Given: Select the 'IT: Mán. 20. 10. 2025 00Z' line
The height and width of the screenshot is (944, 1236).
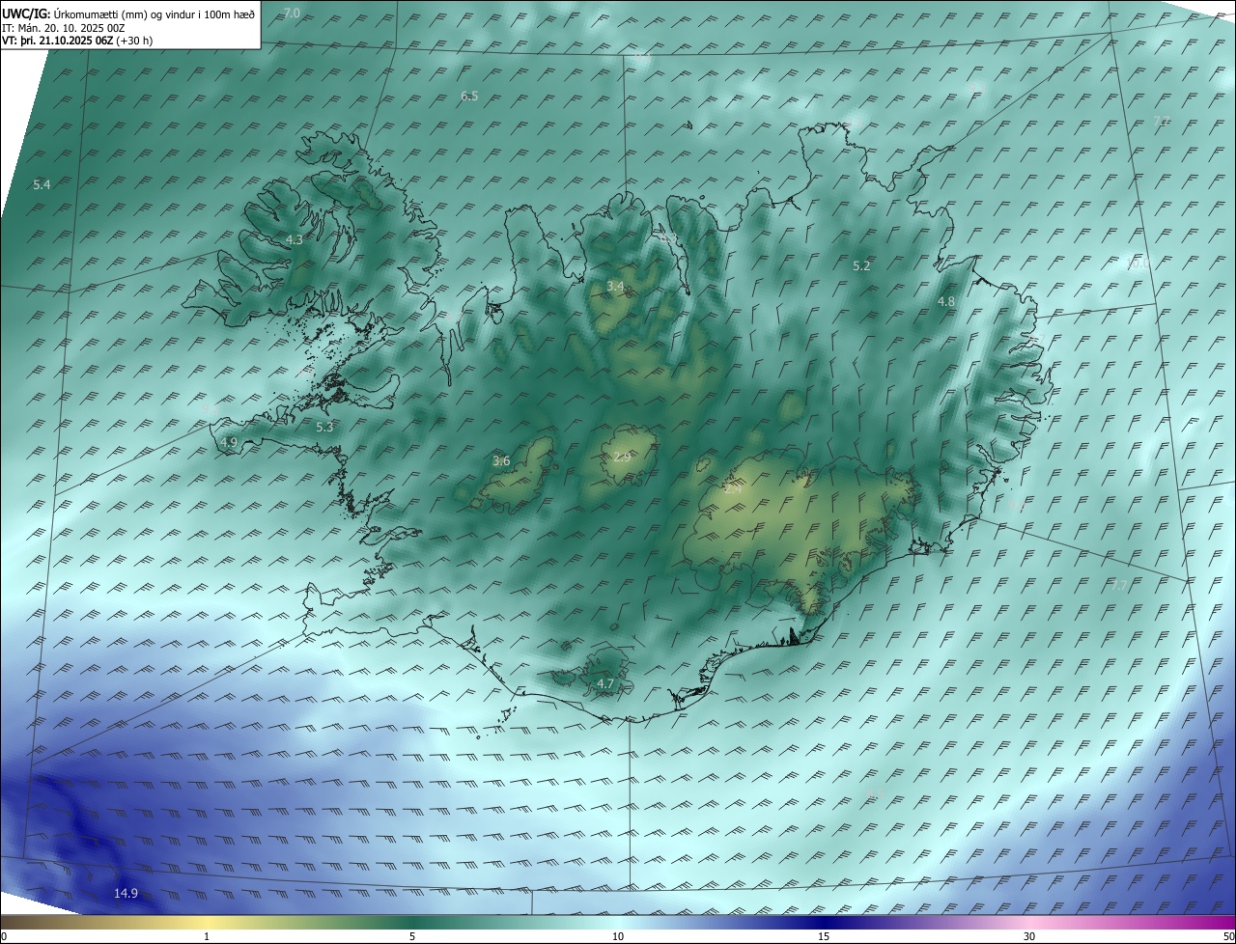Looking at the screenshot, I should click(64, 28).
